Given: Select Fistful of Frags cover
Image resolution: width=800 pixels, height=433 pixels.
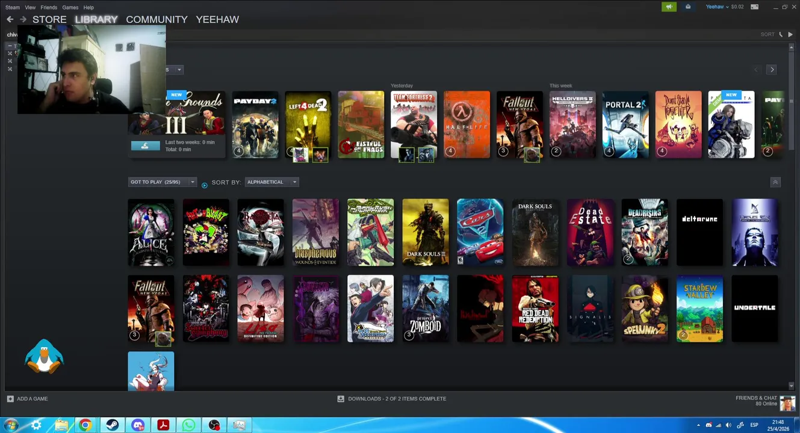Looking at the screenshot, I should point(361,124).
